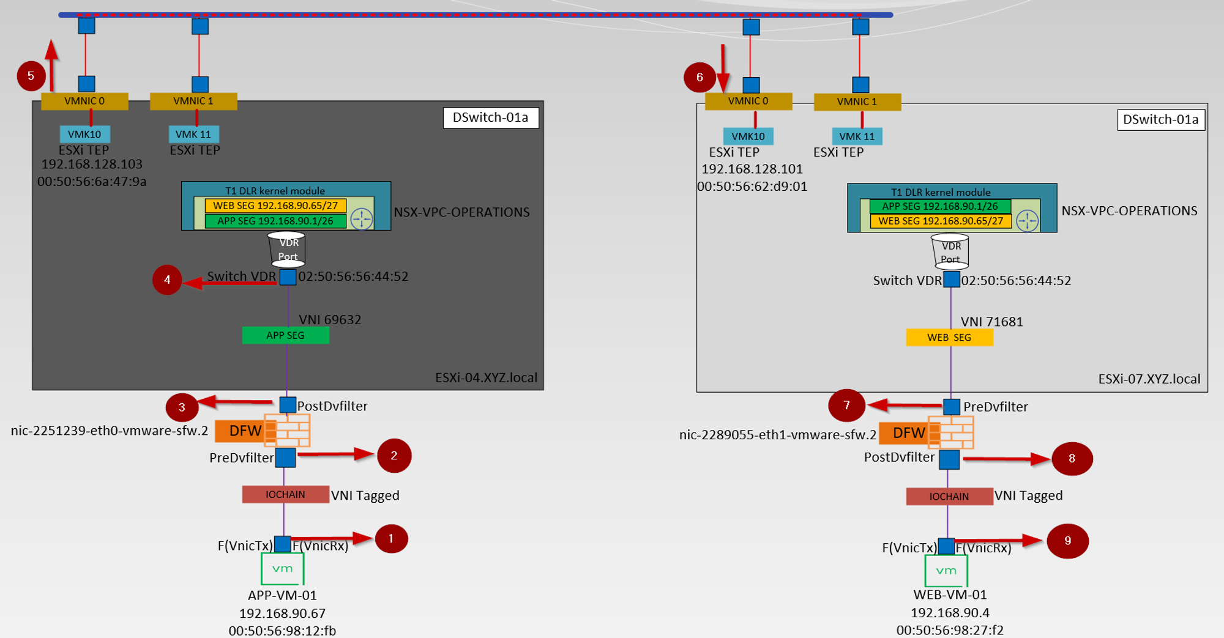Viewport: 1224px width, 638px height.
Task: Select the VDR Port cylinder on ESXi-04
Action: tap(288, 249)
